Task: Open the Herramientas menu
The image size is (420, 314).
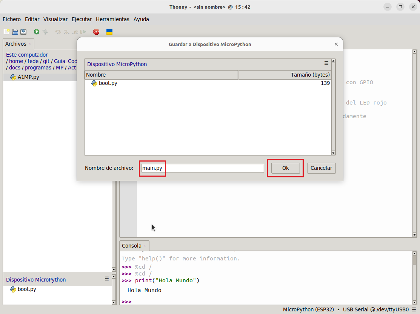Action: [x=112, y=19]
